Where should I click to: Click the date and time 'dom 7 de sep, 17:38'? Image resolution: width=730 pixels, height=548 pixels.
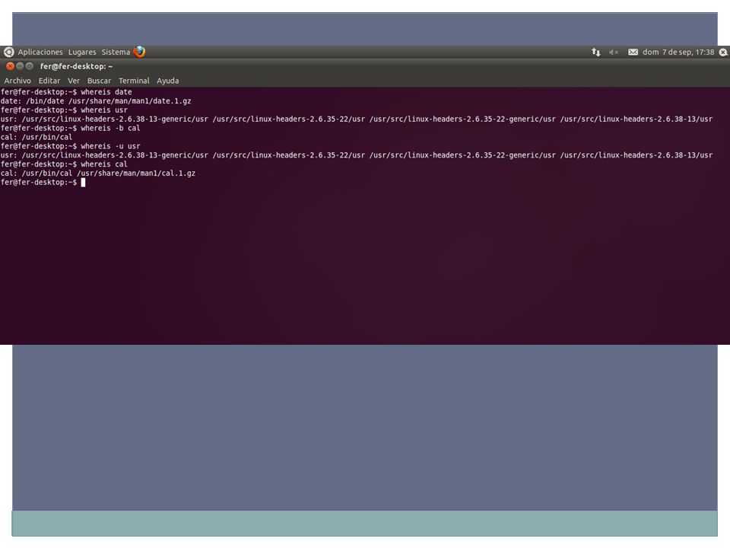(678, 53)
